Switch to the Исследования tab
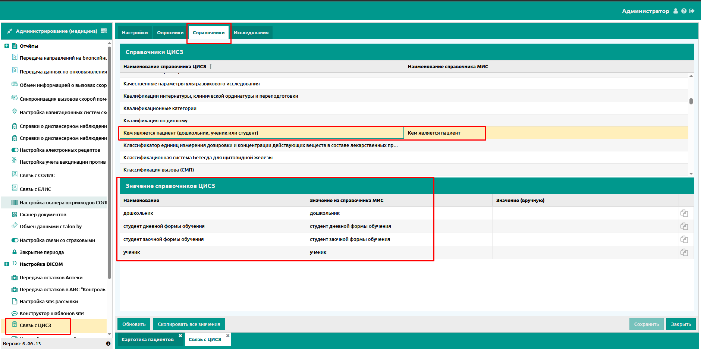The width and height of the screenshot is (701, 349). [251, 33]
